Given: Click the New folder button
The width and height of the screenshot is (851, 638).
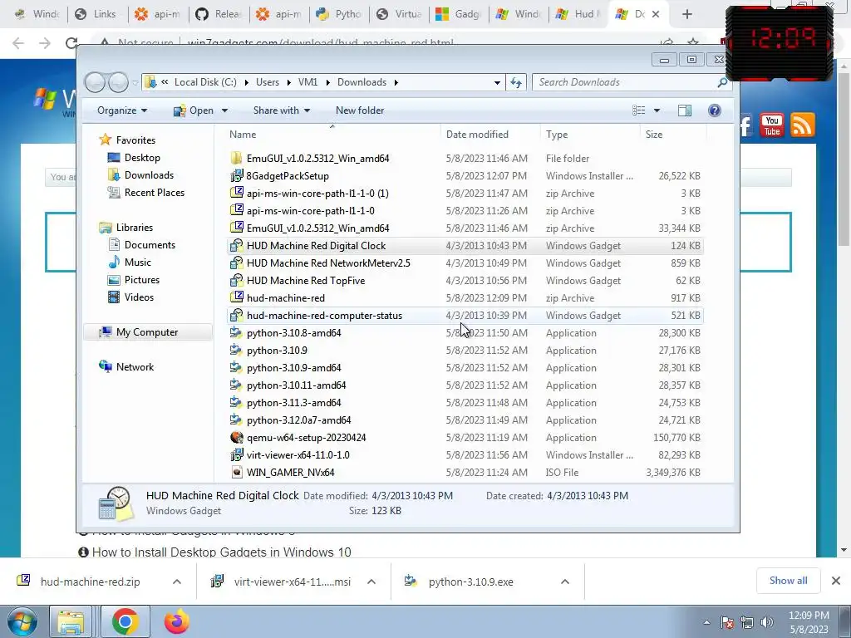Looking at the screenshot, I should click(x=360, y=110).
